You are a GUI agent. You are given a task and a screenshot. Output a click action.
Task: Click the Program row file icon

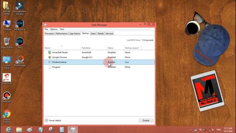pos(50,67)
